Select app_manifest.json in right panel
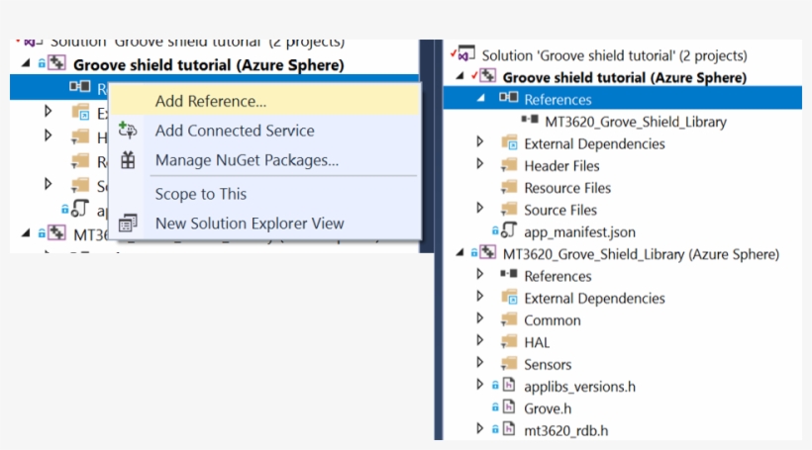This screenshot has width=812, height=450. click(x=579, y=232)
